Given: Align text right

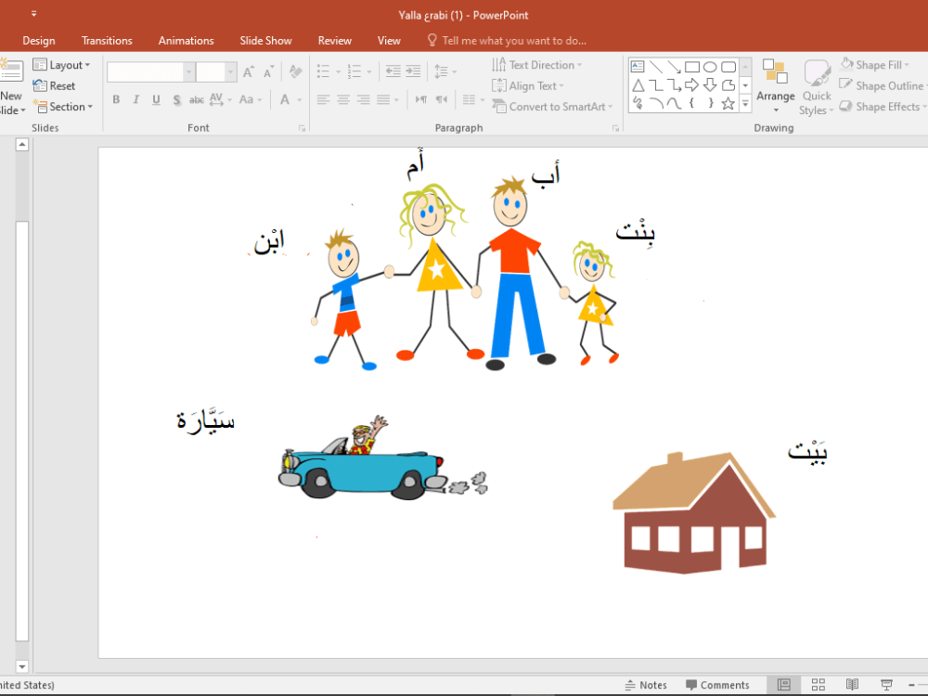Looking at the screenshot, I should [x=364, y=99].
